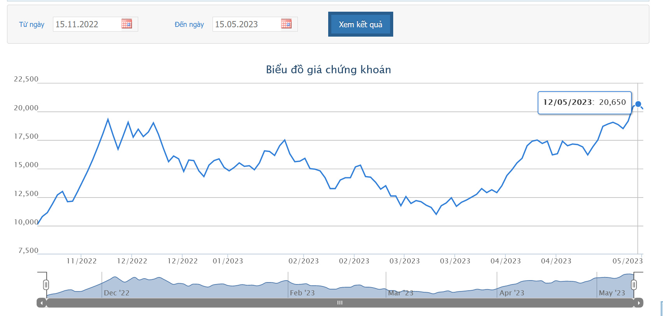Click the '12,500' value on the price axis
This screenshot has height=316, width=663.
26,194
